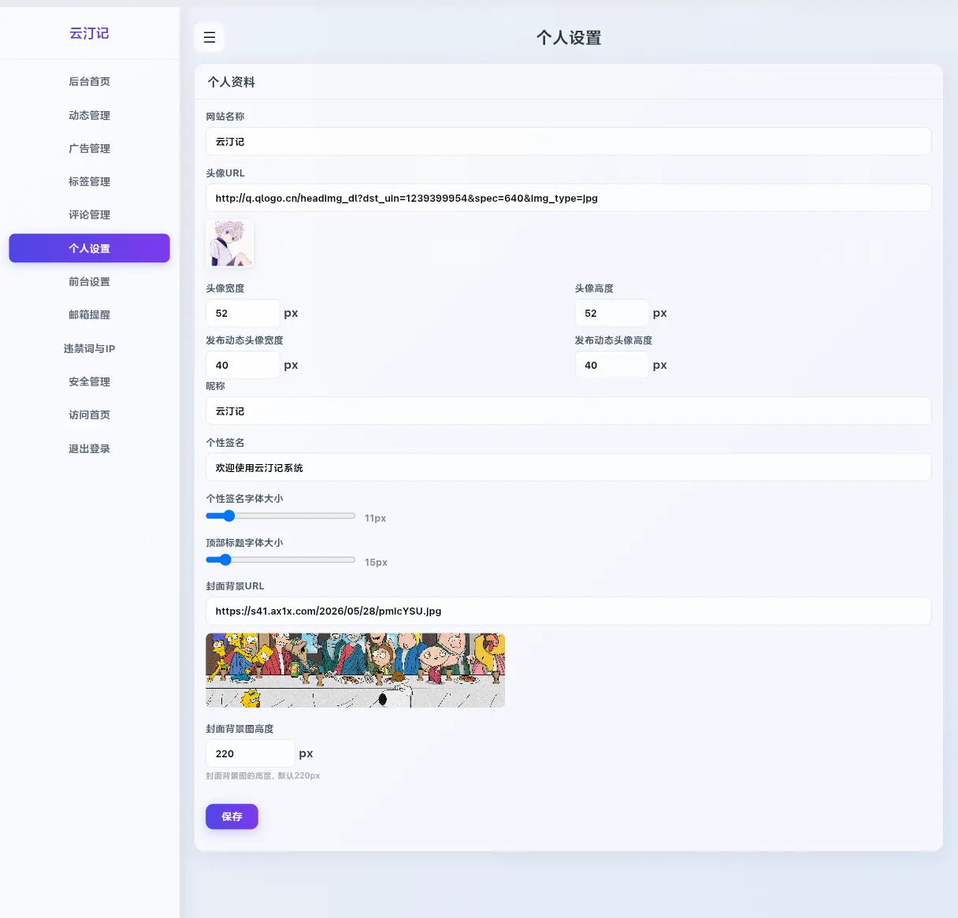Navigate to 前台设置

point(89,281)
